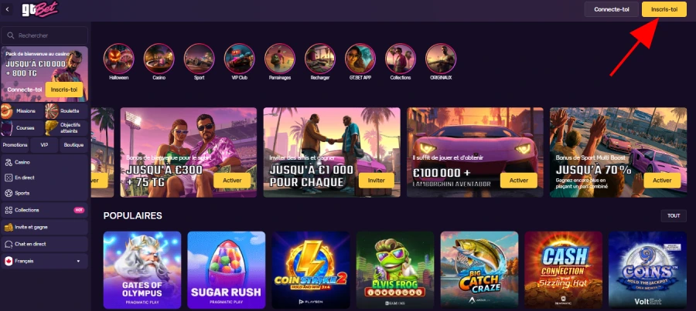Expand the Français language dropdown
This screenshot has width=696, height=311.
[44, 262]
